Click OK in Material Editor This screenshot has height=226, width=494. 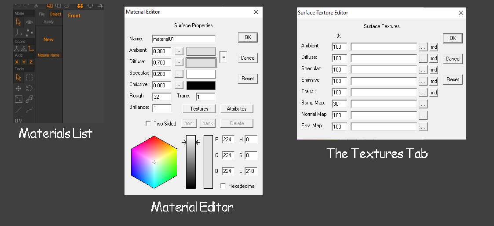[x=248, y=37]
